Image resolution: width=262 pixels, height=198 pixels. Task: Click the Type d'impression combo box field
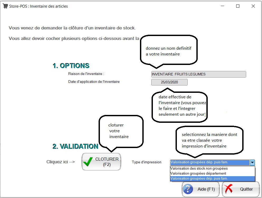point(210,163)
